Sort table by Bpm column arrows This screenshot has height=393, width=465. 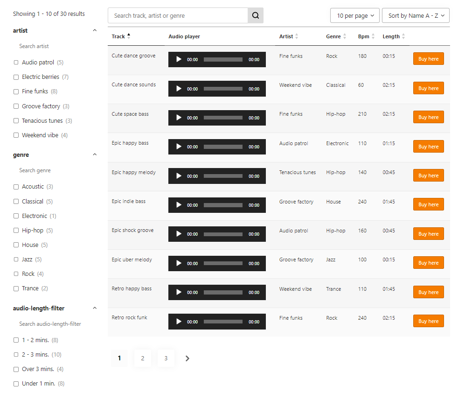click(373, 36)
